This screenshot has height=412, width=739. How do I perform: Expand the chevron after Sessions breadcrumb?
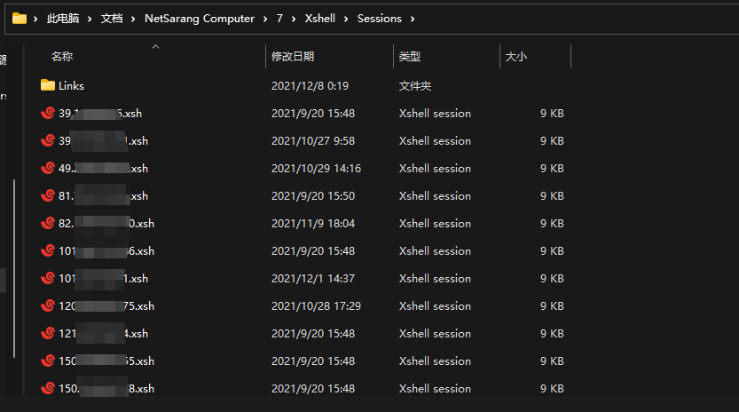tap(413, 19)
